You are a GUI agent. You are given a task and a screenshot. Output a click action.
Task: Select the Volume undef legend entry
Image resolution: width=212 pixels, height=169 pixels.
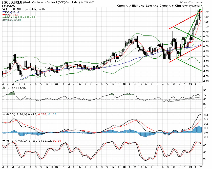pos(13,20)
